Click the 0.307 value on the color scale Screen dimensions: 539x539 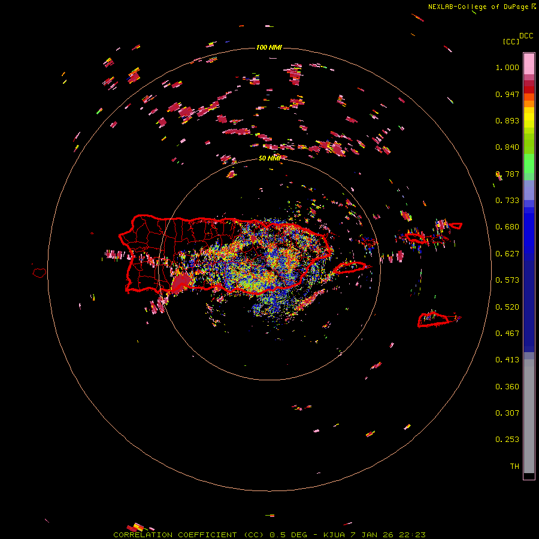click(507, 413)
